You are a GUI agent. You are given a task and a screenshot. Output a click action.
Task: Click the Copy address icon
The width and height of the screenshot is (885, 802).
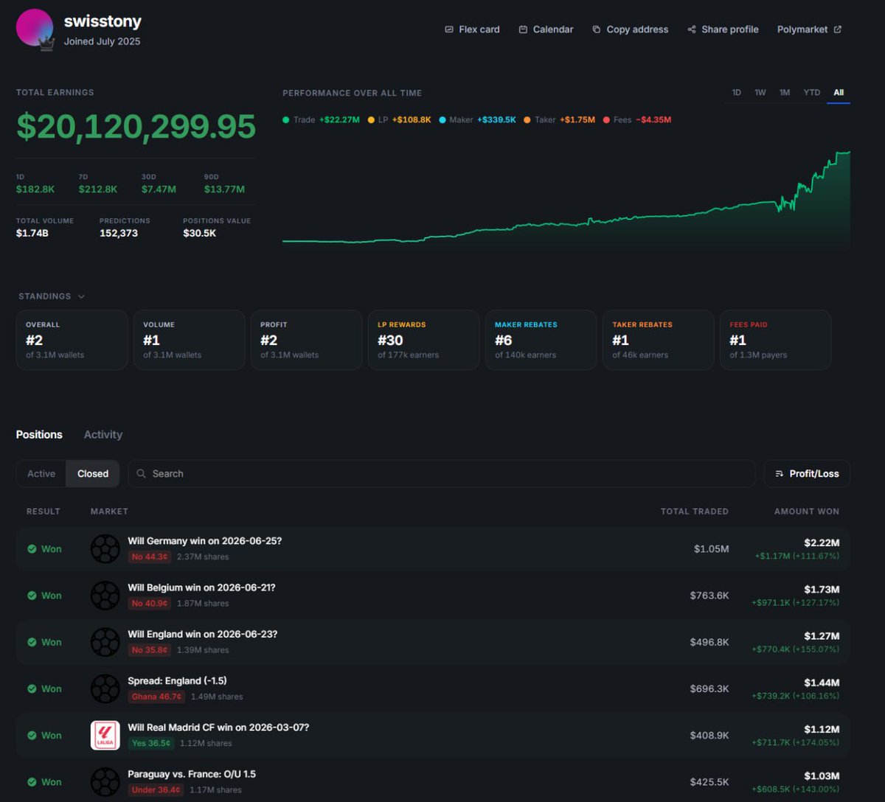[597, 29]
